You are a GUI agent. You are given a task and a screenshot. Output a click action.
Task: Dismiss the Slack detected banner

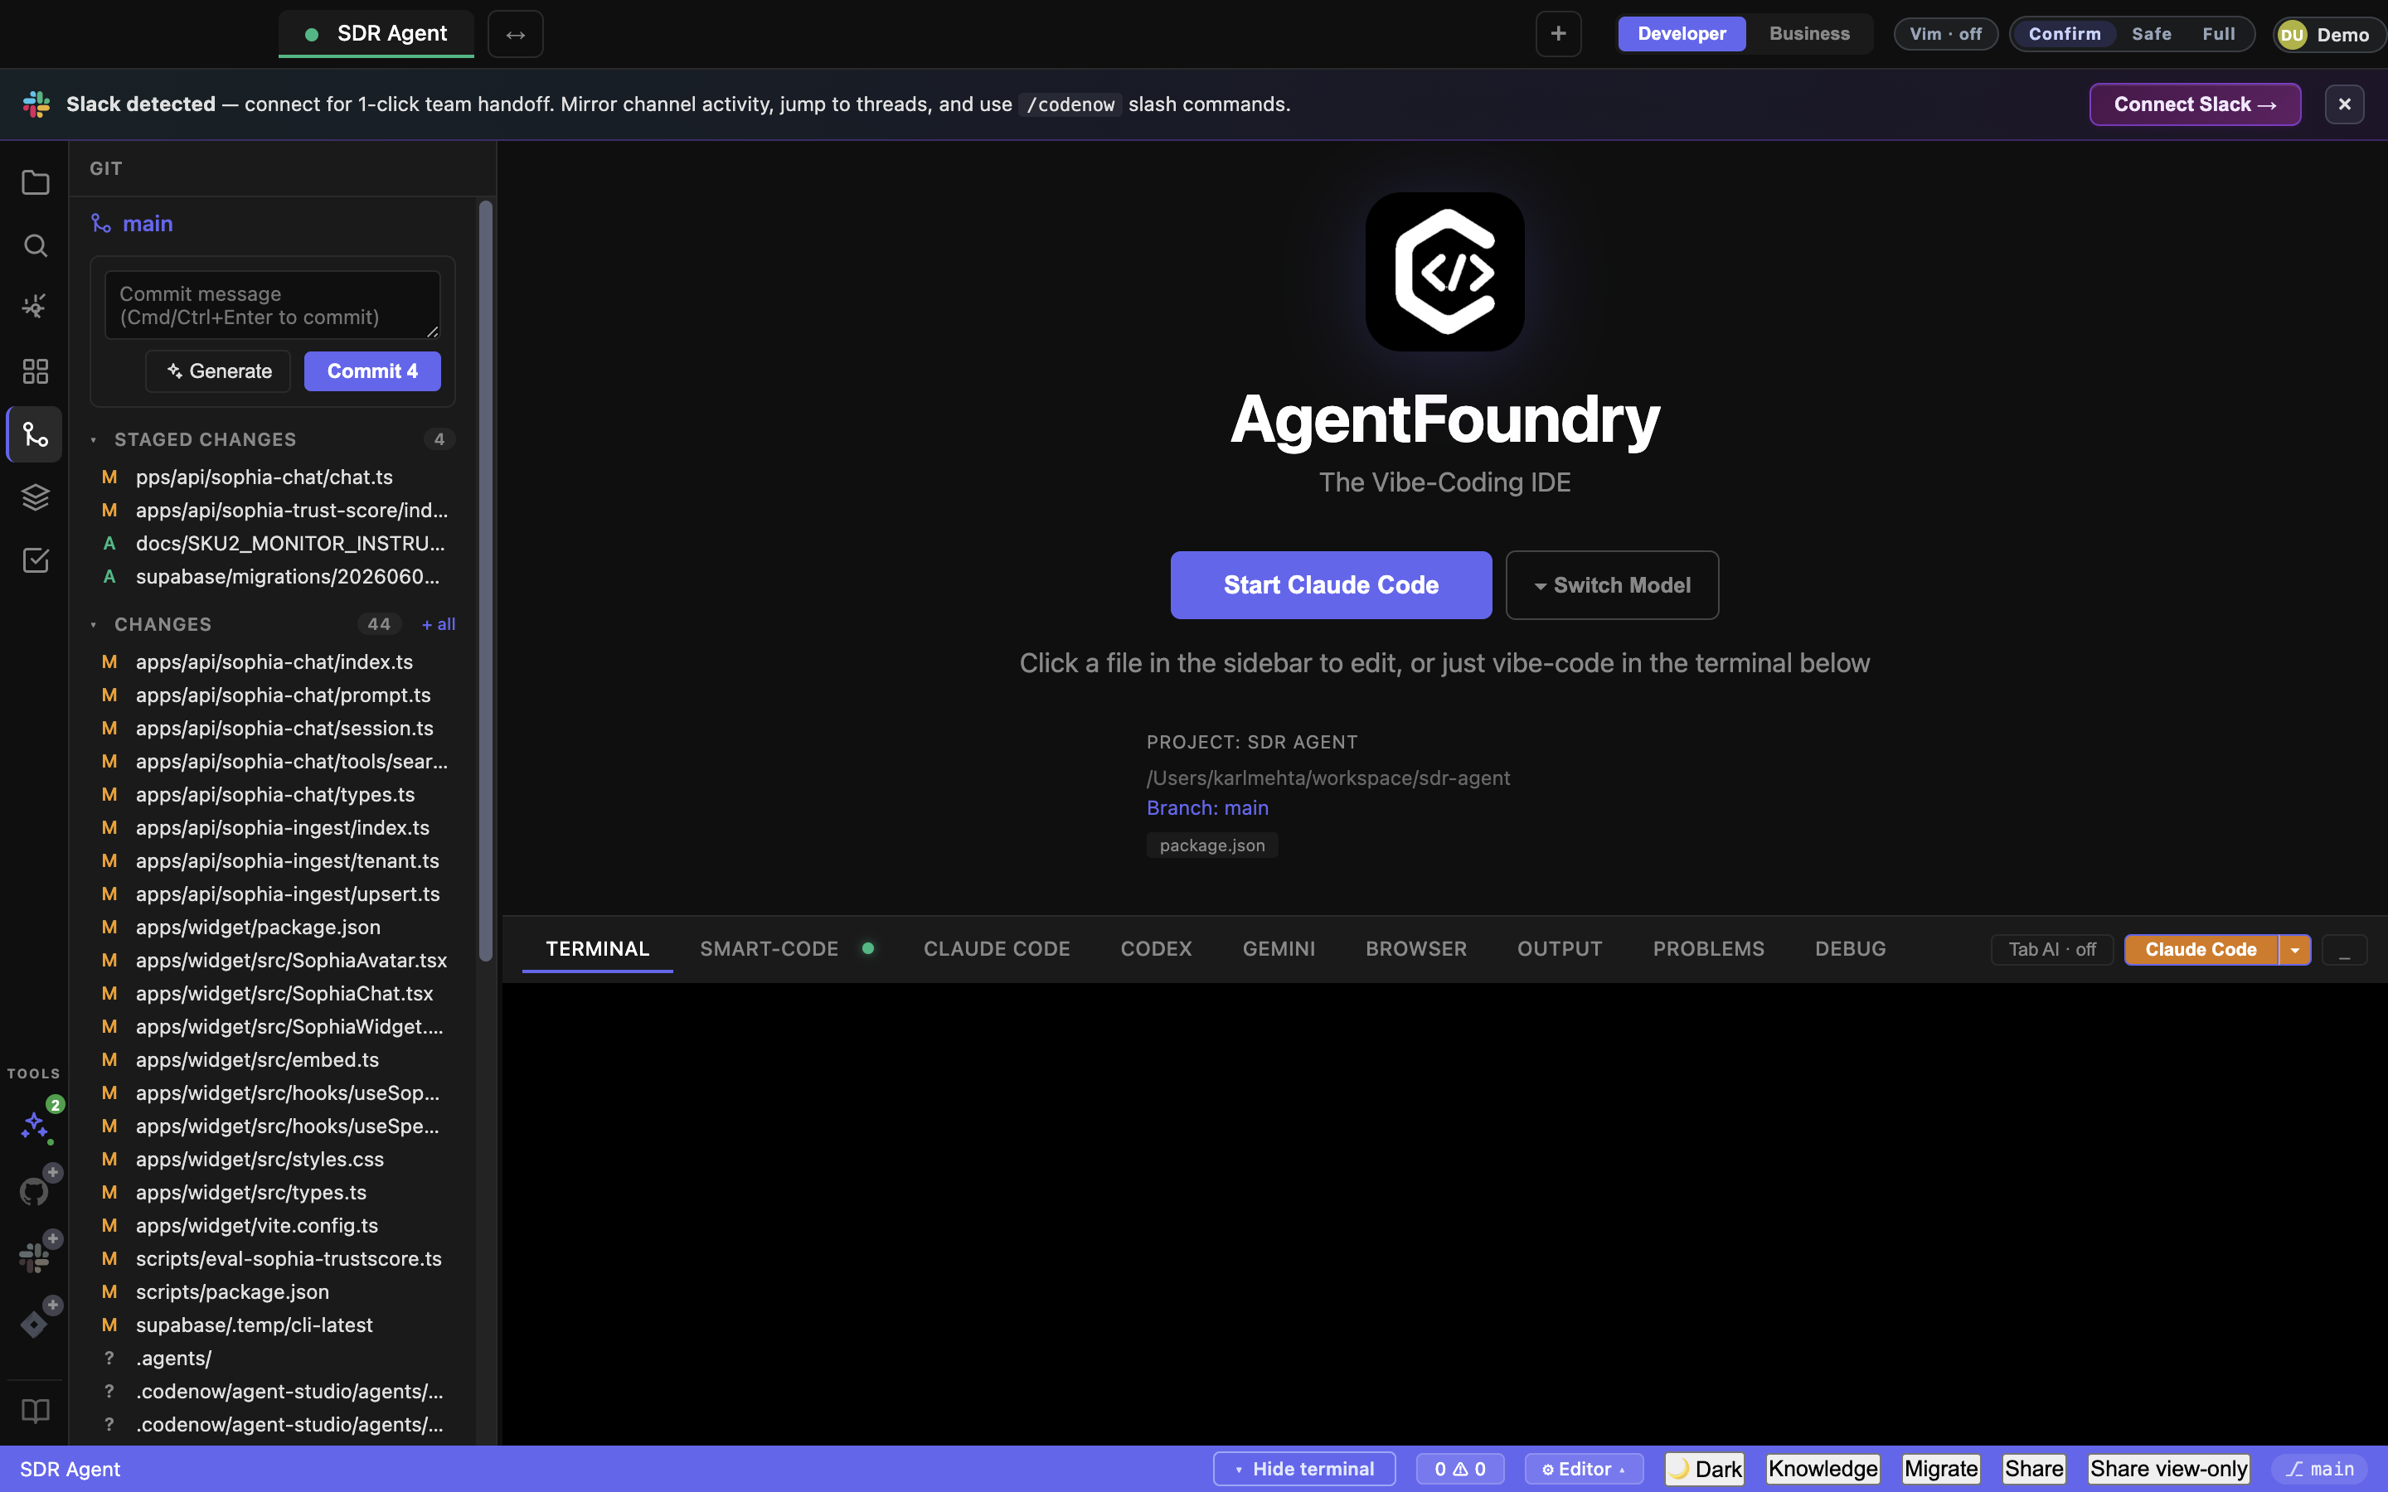2345,104
